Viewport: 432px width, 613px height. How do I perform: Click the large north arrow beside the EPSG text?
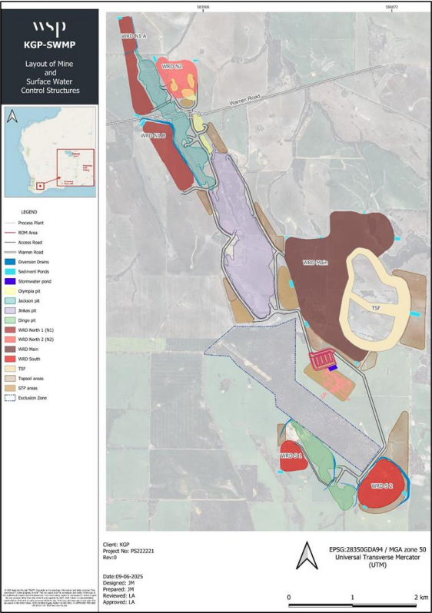(307, 555)
